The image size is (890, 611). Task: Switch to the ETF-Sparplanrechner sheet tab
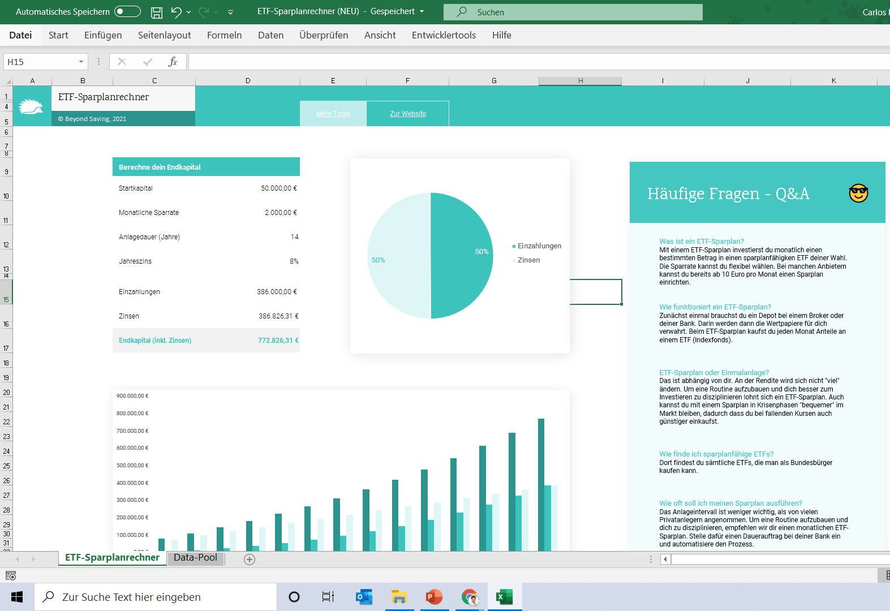pos(112,558)
